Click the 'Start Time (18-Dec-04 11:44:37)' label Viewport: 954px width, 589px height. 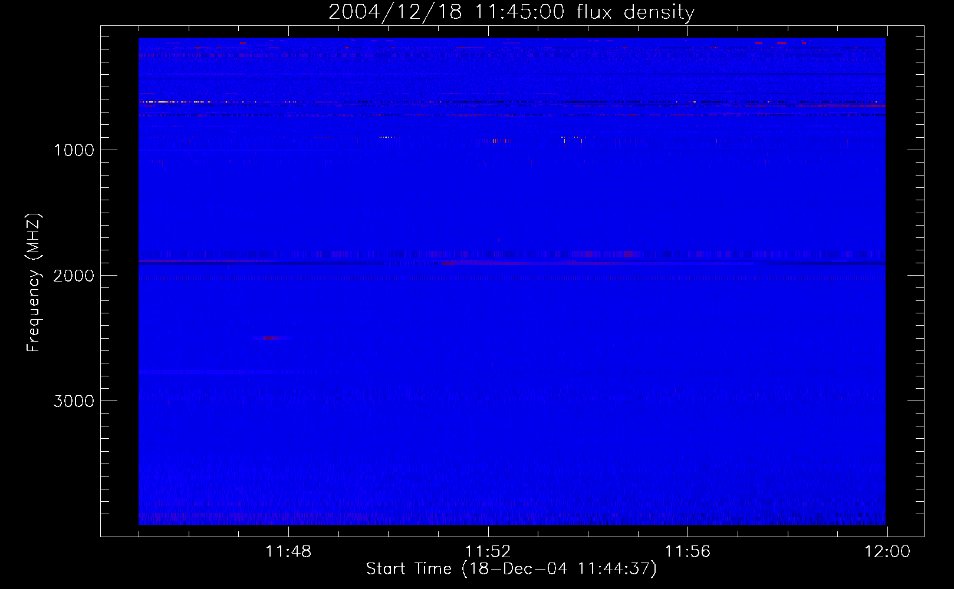click(511, 569)
